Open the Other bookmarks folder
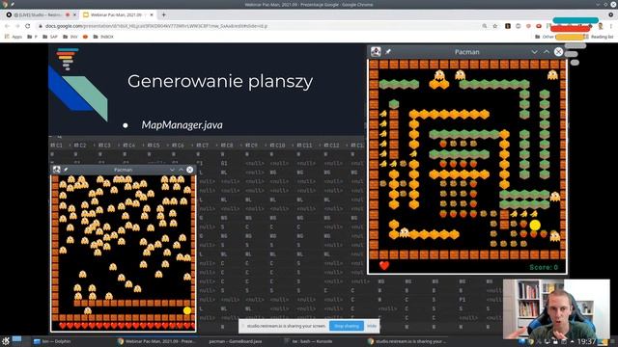The image size is (618, 347). click(x=545, y=37)
